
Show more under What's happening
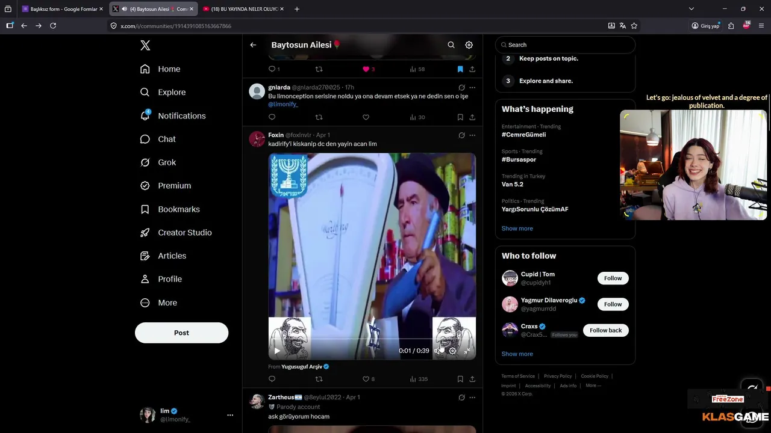pos(517,229)
